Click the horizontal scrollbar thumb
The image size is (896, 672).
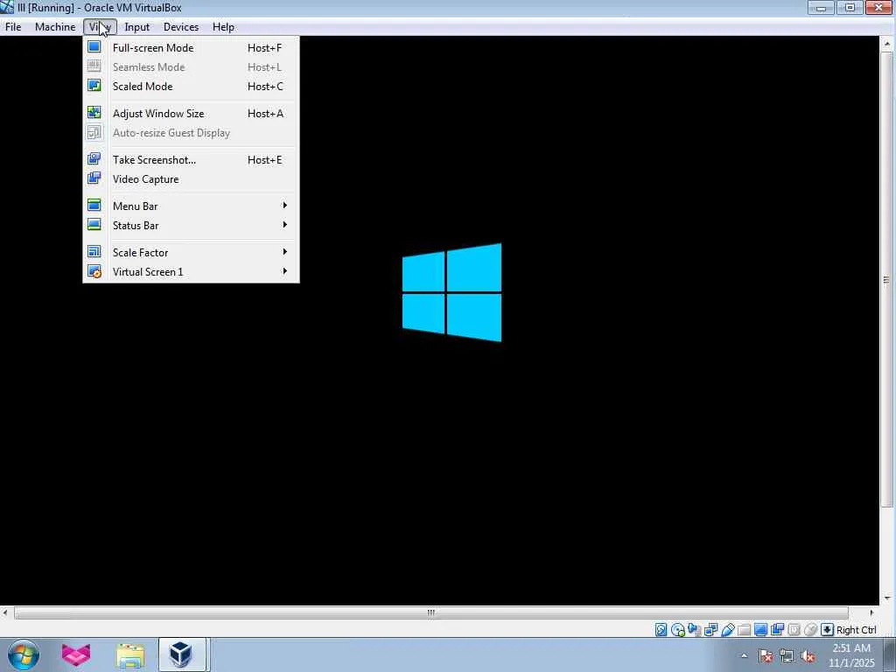[430, 612]
